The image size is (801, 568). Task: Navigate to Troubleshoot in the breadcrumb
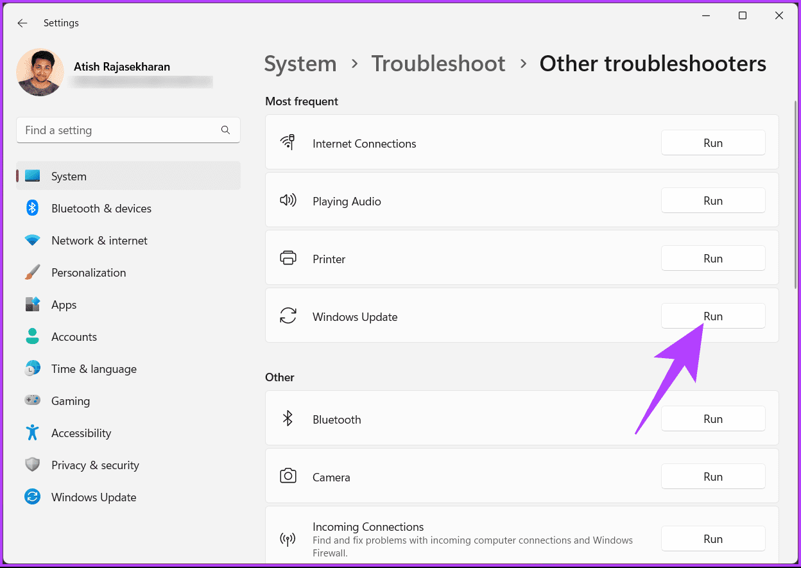438,64
